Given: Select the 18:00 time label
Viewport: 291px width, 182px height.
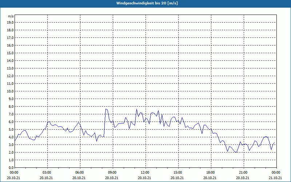Looking at the screenshot, I should pyautogui.click(x=211, y=173).
